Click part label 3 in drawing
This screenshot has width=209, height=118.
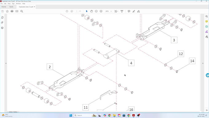coord(174,40)
